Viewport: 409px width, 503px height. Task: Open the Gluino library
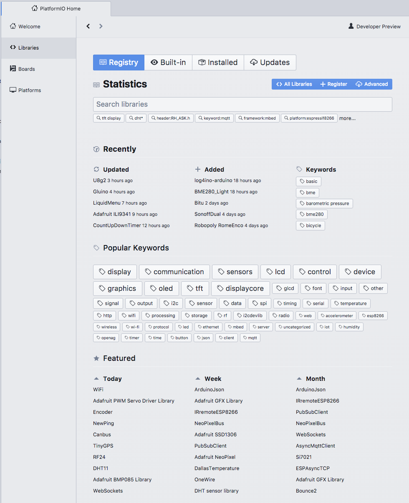(x=101, y=192)
